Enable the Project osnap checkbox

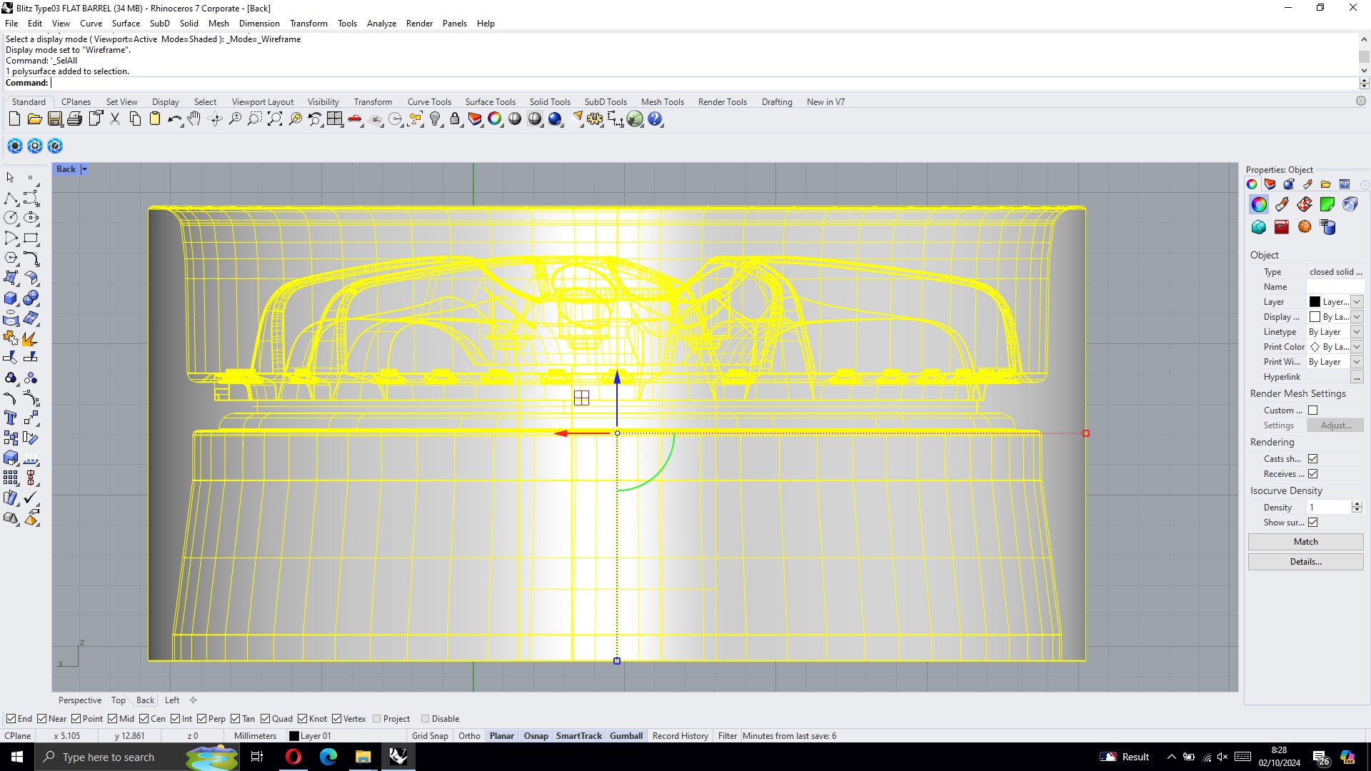pyautogui.click(x=377, y=719)
